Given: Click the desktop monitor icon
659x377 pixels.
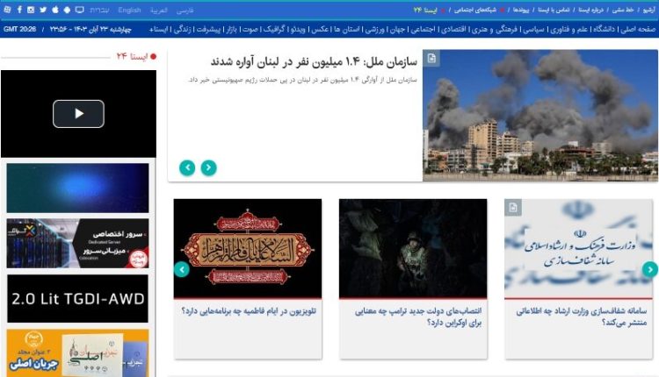Looking at the screenshot, I should coord(79,10).
